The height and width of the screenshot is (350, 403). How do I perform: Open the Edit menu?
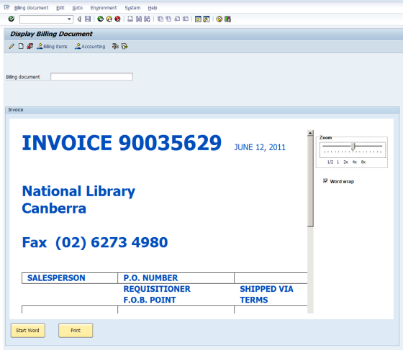60,8
